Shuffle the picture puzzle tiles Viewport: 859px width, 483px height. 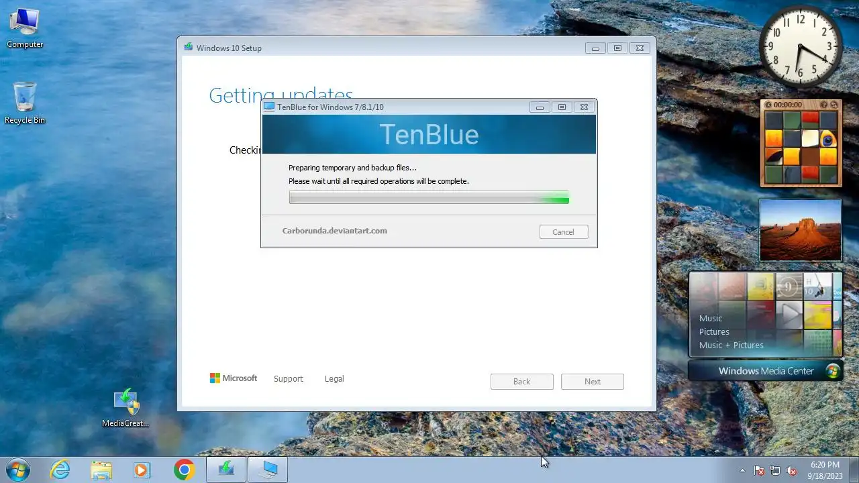coord(834,105)
